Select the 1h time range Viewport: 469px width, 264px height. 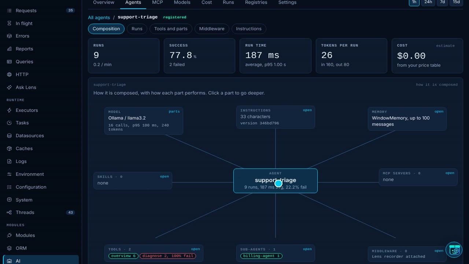[414, 2]
